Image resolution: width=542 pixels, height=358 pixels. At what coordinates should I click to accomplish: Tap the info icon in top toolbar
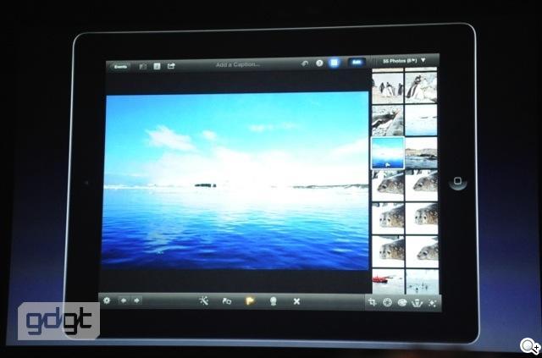(158, 65)
